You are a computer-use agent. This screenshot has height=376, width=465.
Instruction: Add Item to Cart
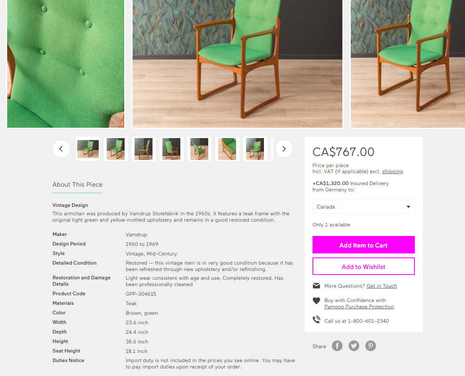[363, 245]
